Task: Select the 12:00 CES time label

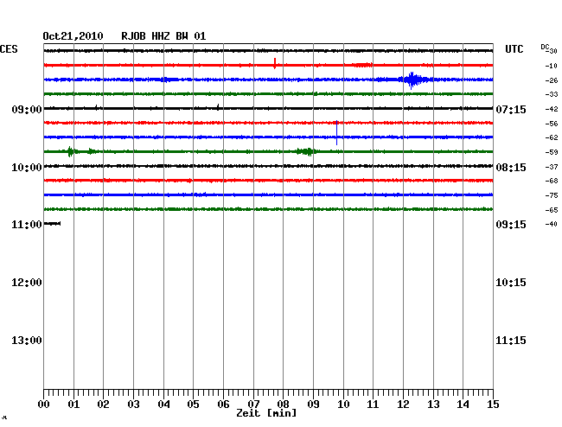Action: [x=27, y=283]
